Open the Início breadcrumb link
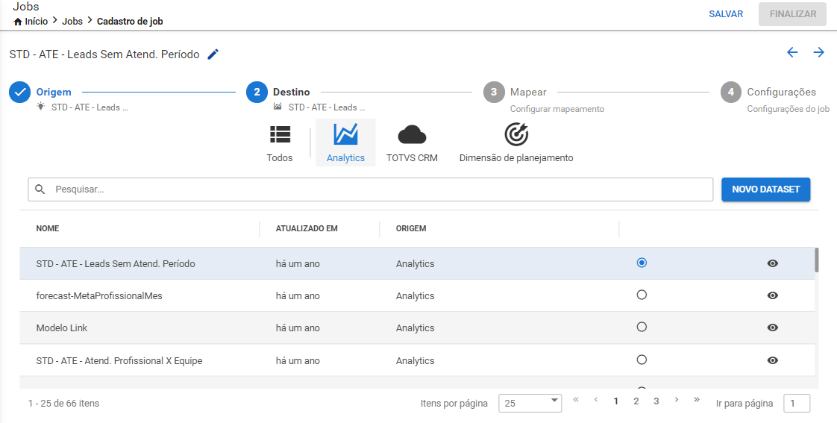 pyautogui.click(x=37, y=22)
